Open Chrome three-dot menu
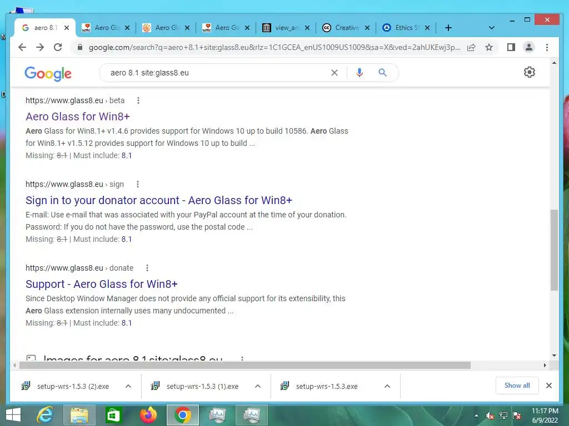This screenshot has width=569, height=426. (x=547, y=47)
